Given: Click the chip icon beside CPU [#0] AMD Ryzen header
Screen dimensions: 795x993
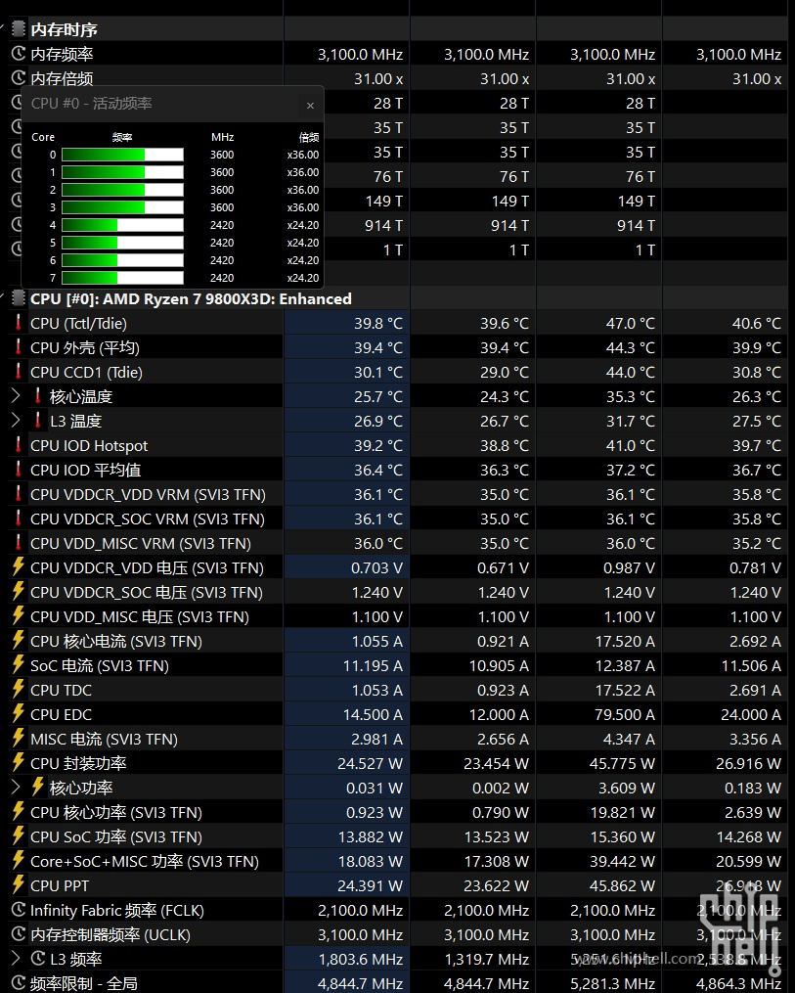Looking at the screenshot, I should point(19,298).
